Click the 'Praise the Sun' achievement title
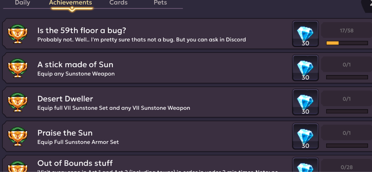This screenshot has width=372, height=172. [65, 133]
